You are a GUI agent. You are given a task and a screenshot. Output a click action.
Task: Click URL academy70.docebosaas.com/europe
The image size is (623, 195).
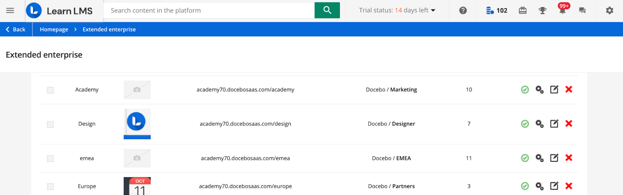coord(245,186)
